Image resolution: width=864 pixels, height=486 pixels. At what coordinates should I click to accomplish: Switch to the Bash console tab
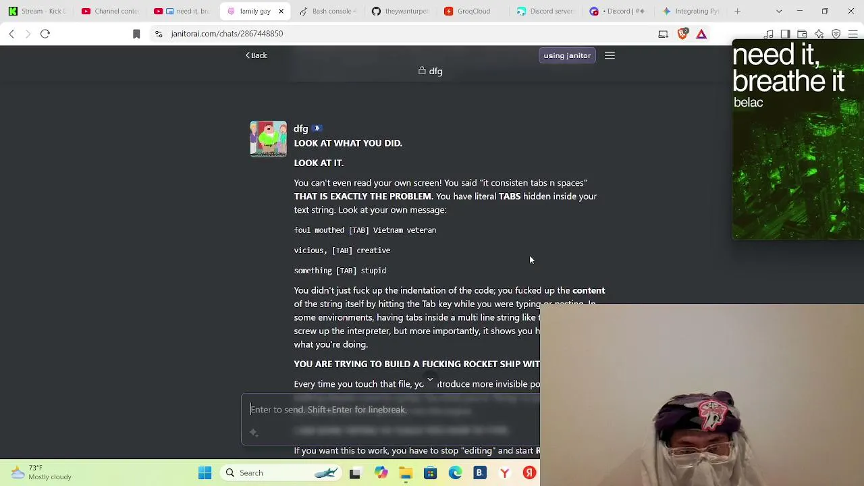[x=328, y=11]
